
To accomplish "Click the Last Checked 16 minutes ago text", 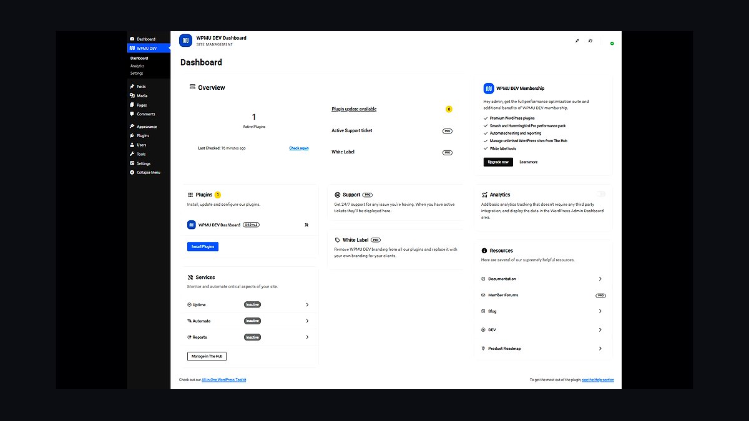I will [222, 148].
